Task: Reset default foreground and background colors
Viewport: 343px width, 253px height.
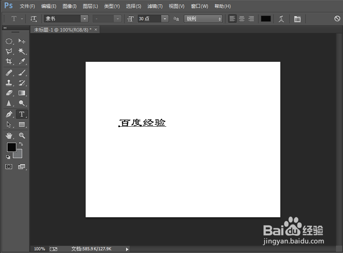Action: 8,157
